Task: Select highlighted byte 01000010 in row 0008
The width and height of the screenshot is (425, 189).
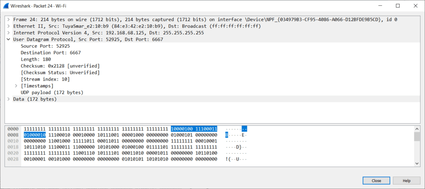Action: click(x=35, y=135)
